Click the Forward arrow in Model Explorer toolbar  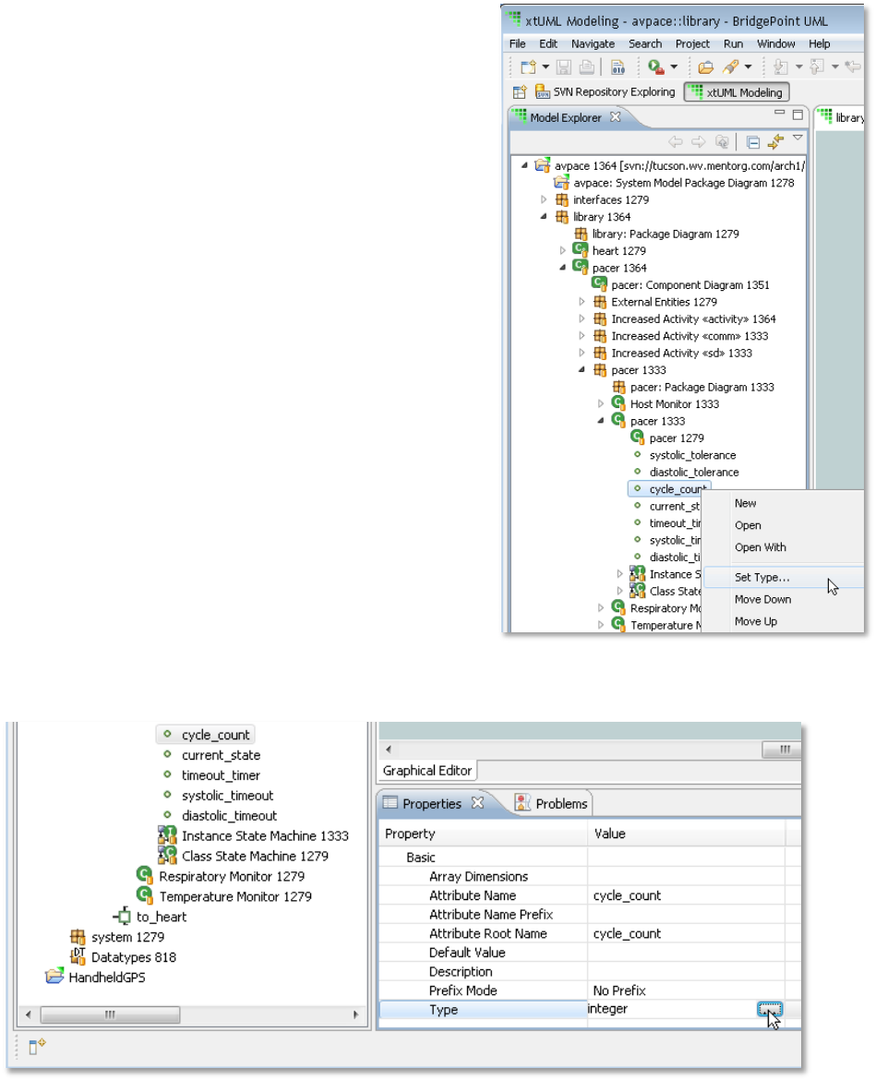click(x=698, y=142)
